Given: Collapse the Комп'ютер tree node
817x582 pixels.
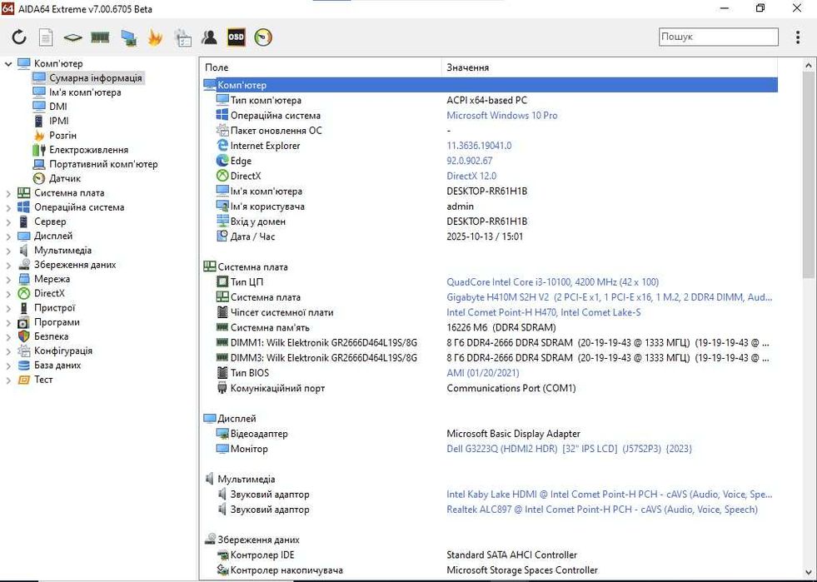Looking at the screenshot, I should (8, 64).
